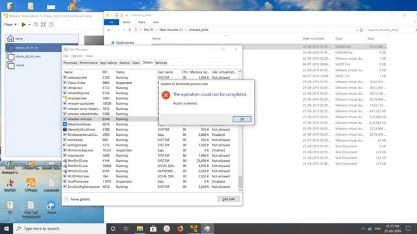417x234 pixels.
Task: Click Send Ctrl+Alt+Del icon in VMware toolbar
Action: 36,25
